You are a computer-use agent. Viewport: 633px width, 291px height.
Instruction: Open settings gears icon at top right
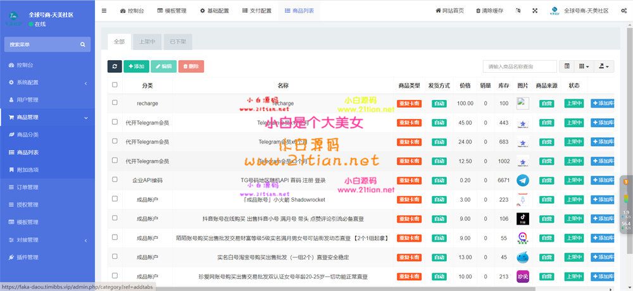(624, 11)
